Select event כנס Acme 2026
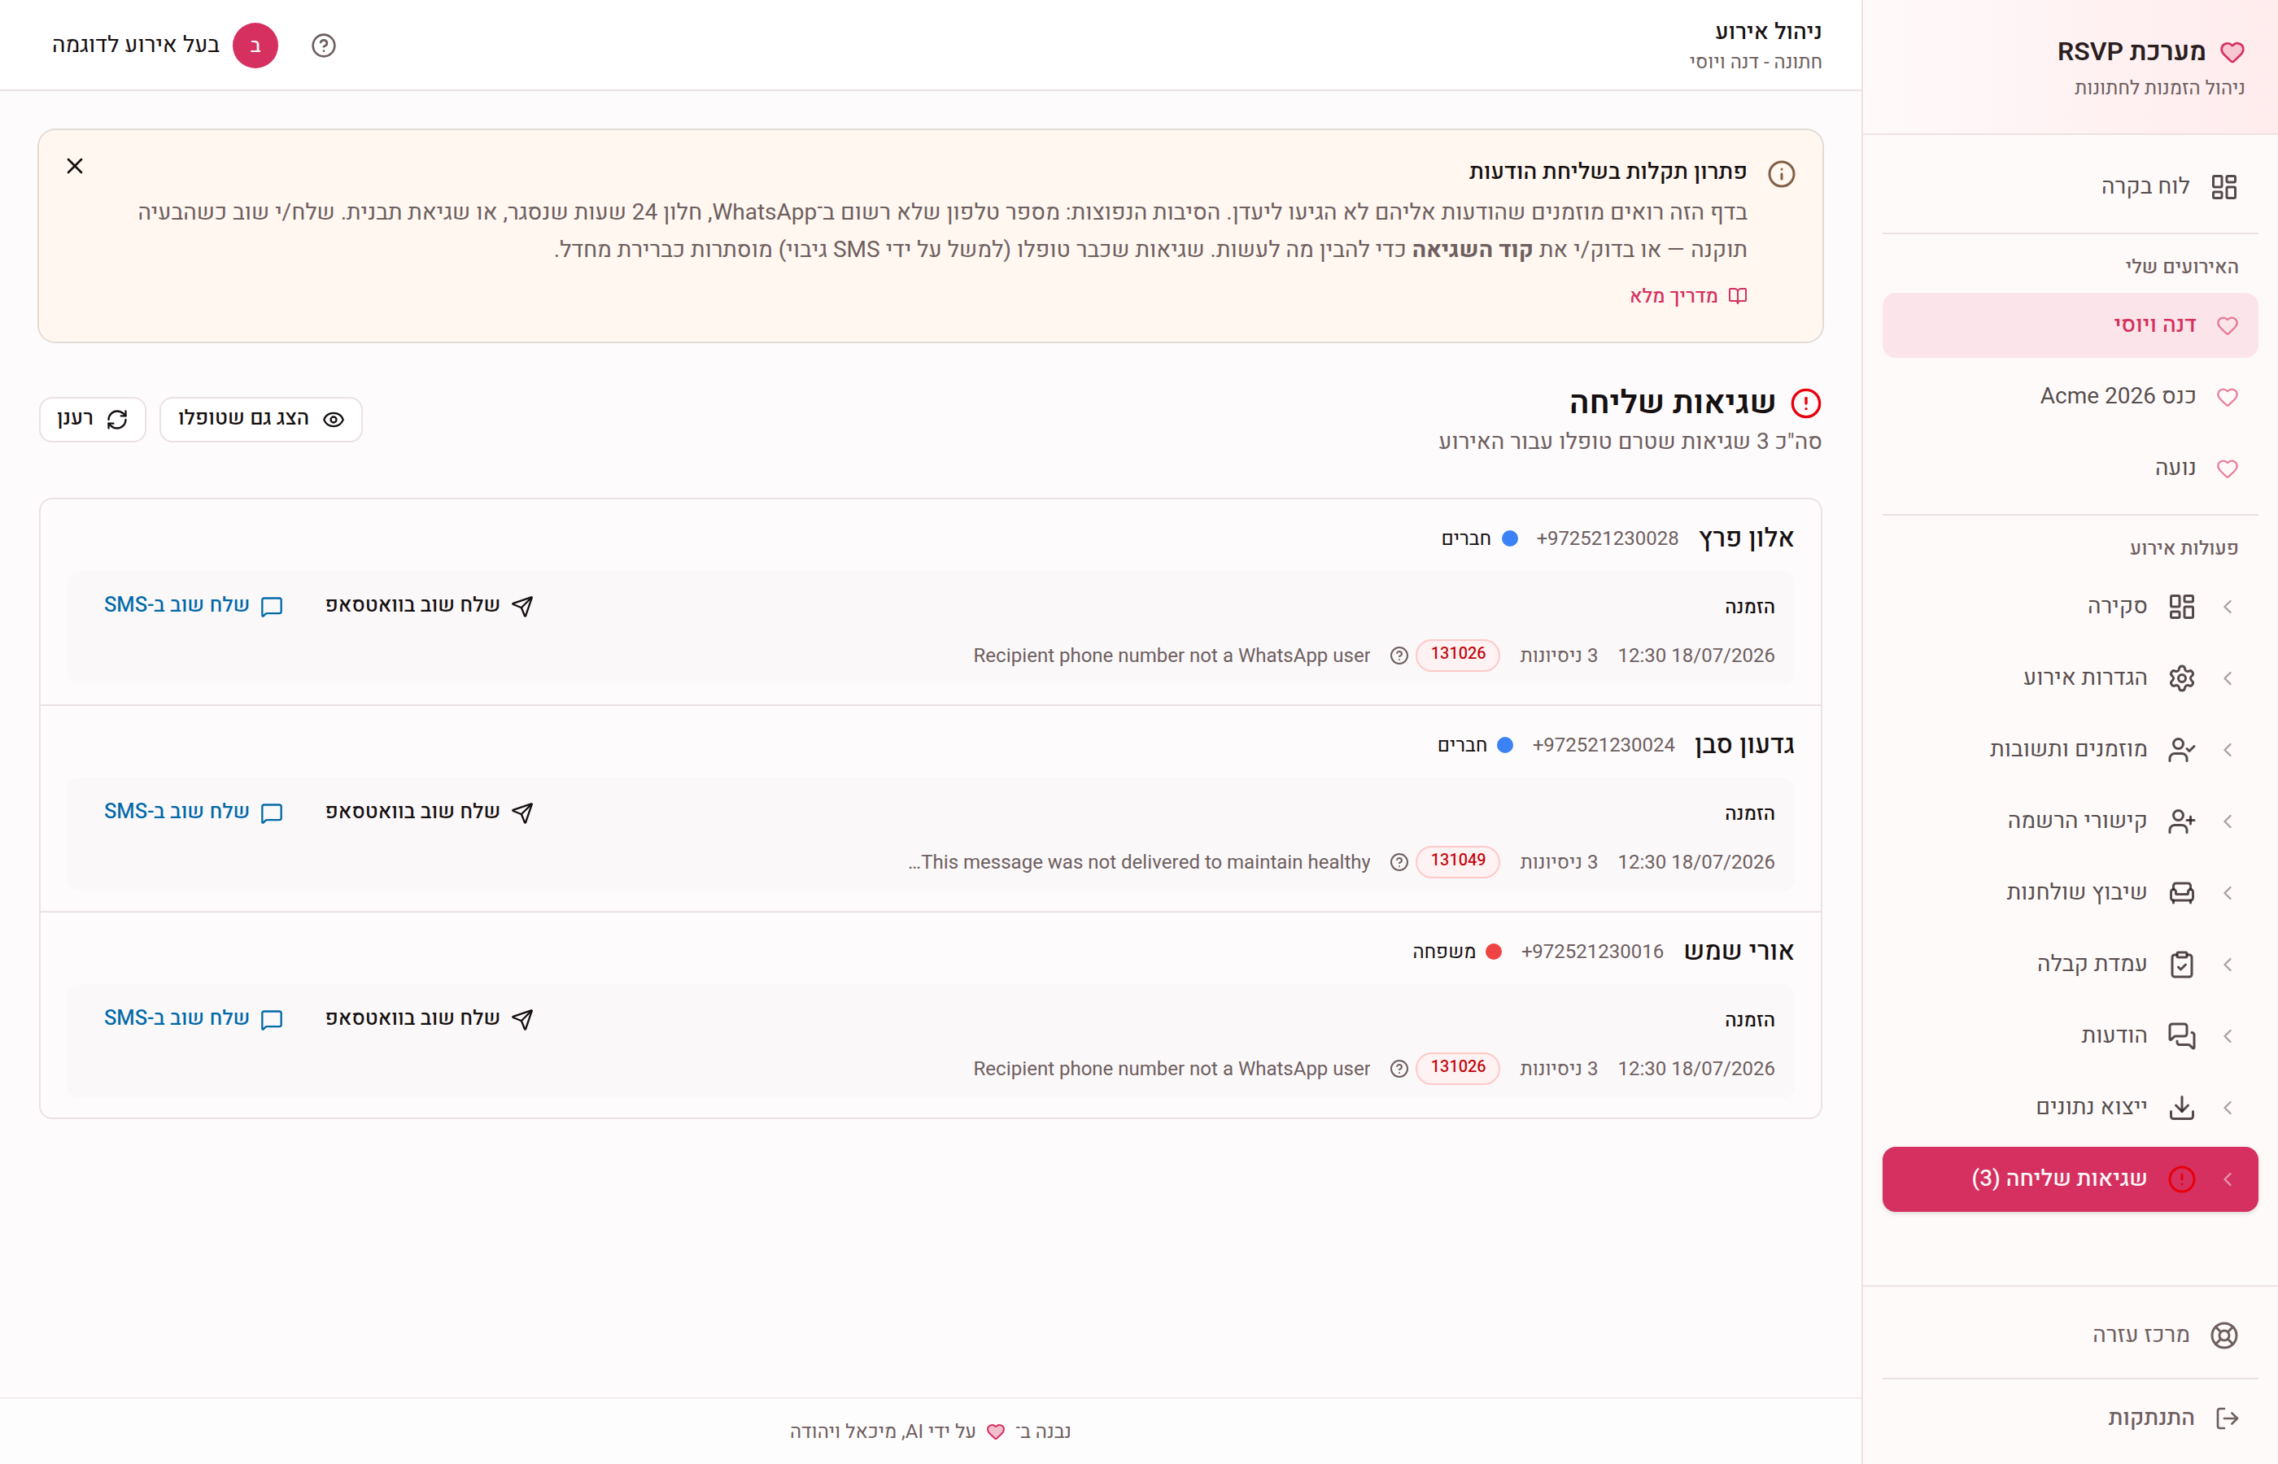The width and height of the screenshot is (2278, 1464). coord(2070,396)
